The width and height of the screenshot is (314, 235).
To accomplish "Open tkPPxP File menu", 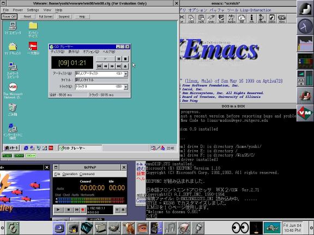I will tap(57, 174).
